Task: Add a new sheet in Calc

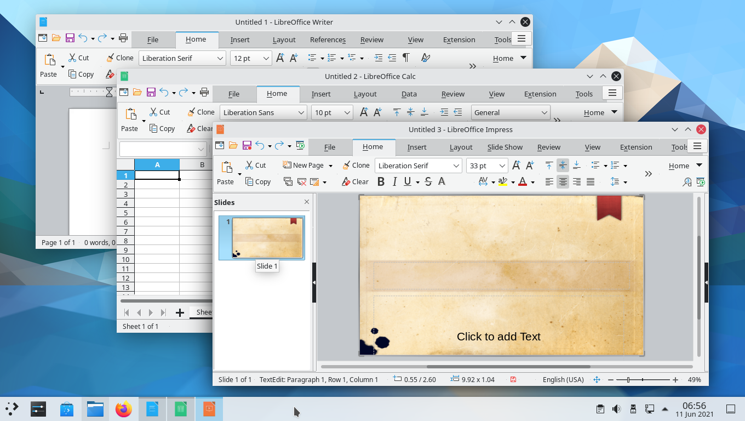Action: tap(179, 312)
